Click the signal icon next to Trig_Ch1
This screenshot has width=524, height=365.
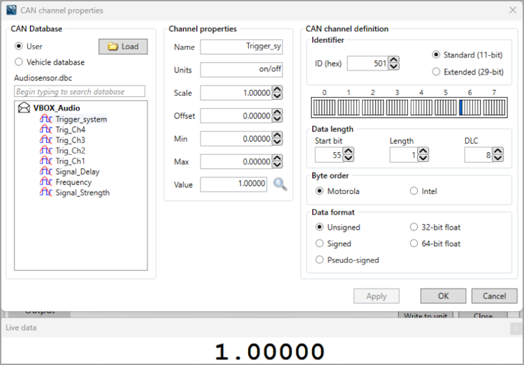click(46, 161)
